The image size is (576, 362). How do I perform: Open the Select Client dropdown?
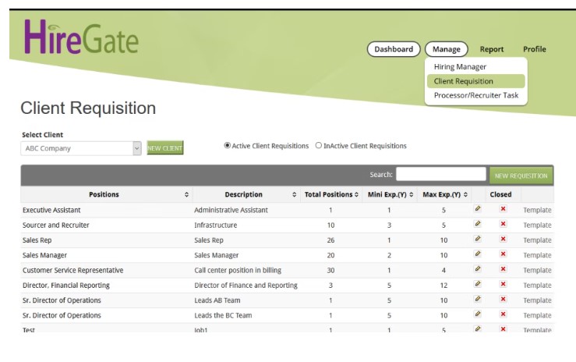(x=137, y=148)
